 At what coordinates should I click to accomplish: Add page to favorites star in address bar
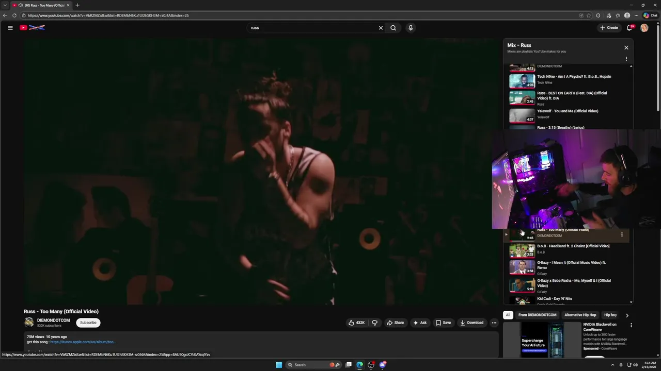coord(589,15)
